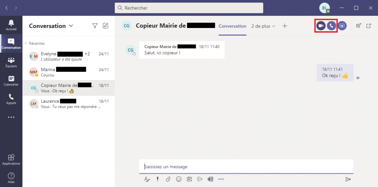Screen dimensions: 378x187
Task: Show more apps via the sidebar ellipsis
Action: [x=11, y=117]
